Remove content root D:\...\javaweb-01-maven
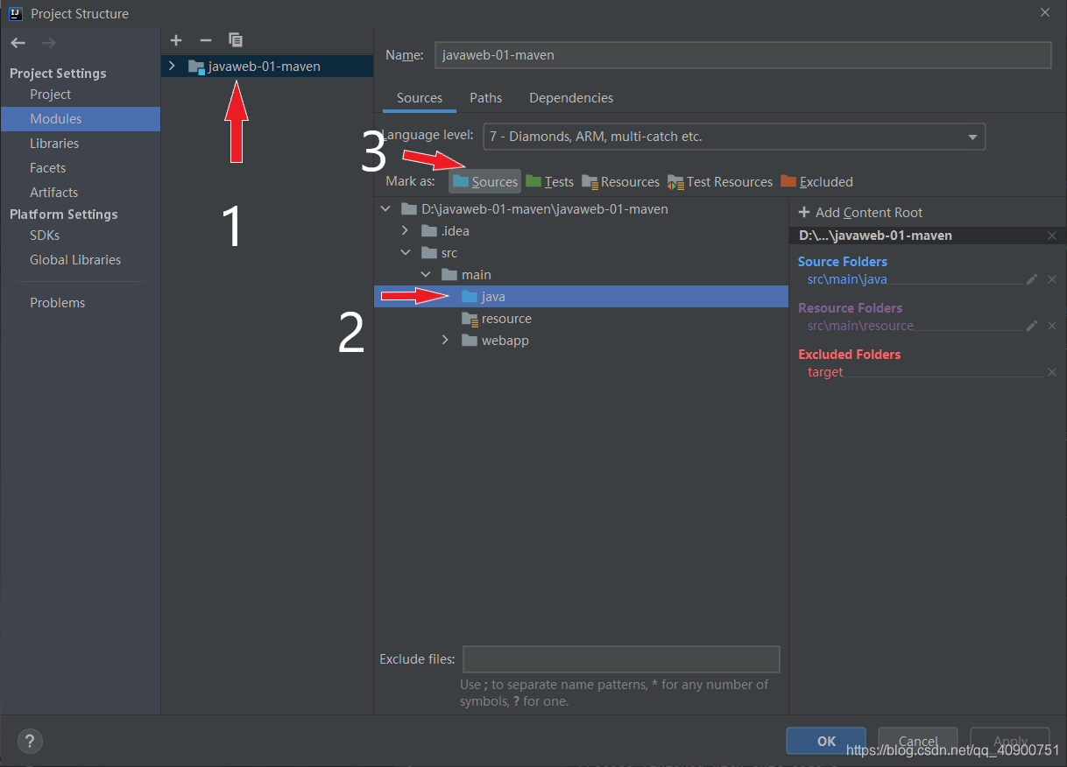1067x767 pixels. [x=1052, y=236]
